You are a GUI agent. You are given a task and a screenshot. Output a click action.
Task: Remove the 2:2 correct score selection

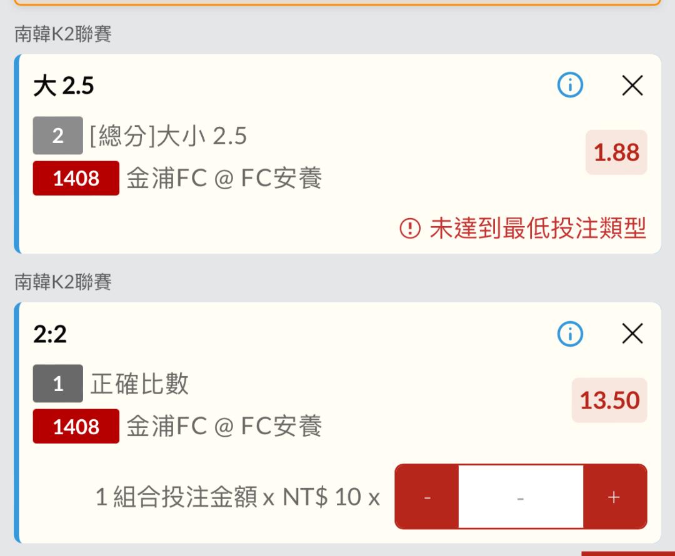[632, 334]
